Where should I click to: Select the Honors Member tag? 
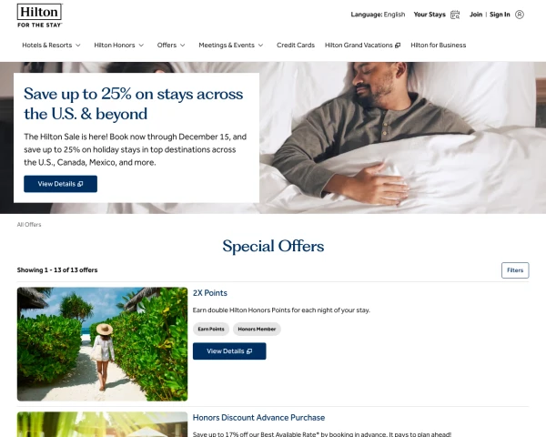click(257, 329)
